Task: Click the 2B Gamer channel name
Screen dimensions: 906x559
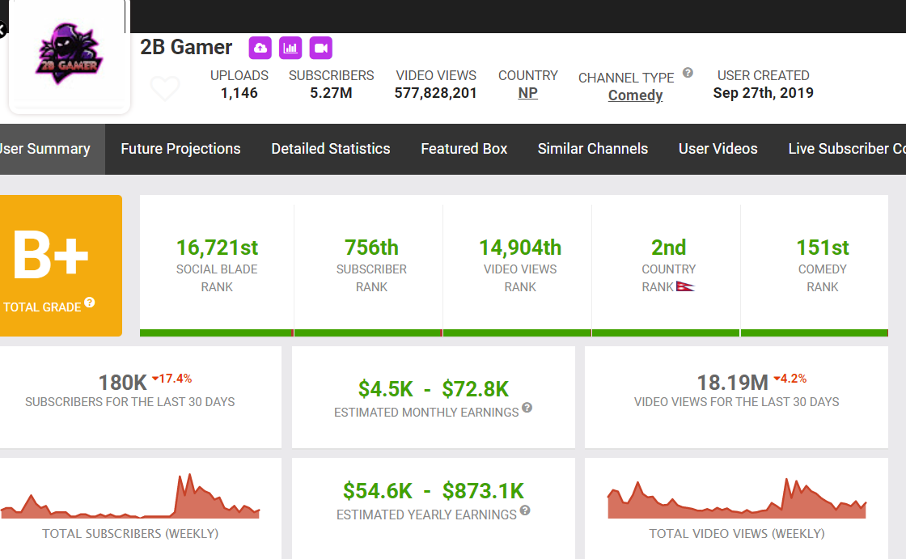Action: coord(186,48)
